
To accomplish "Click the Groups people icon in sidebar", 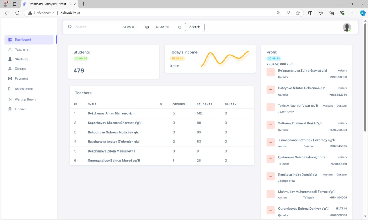I will click(x=10, y=69).
